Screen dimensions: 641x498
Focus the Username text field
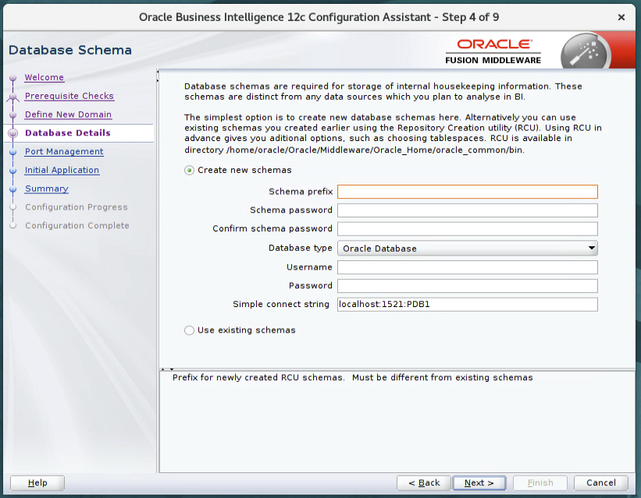467,267
